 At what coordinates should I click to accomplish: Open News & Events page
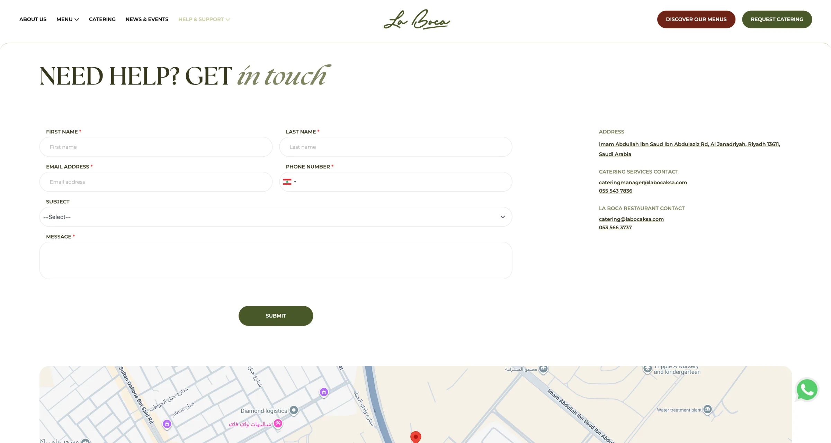pyautogui.click(x=147, y=19)
